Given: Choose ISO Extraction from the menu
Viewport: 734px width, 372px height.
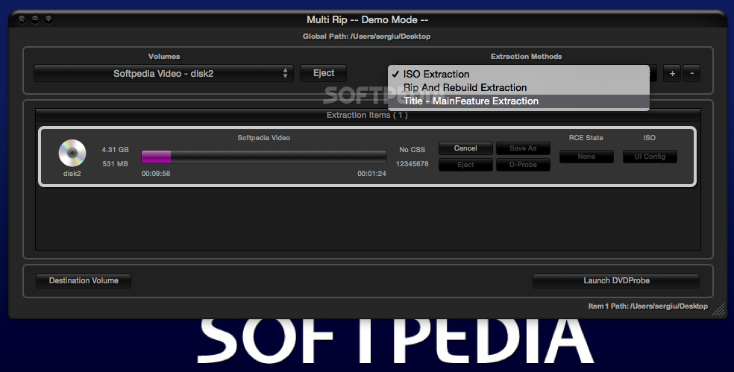Looking at the screenshot, I should 518,74.
